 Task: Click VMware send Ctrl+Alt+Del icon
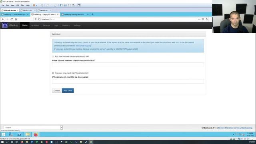(42, 5)
